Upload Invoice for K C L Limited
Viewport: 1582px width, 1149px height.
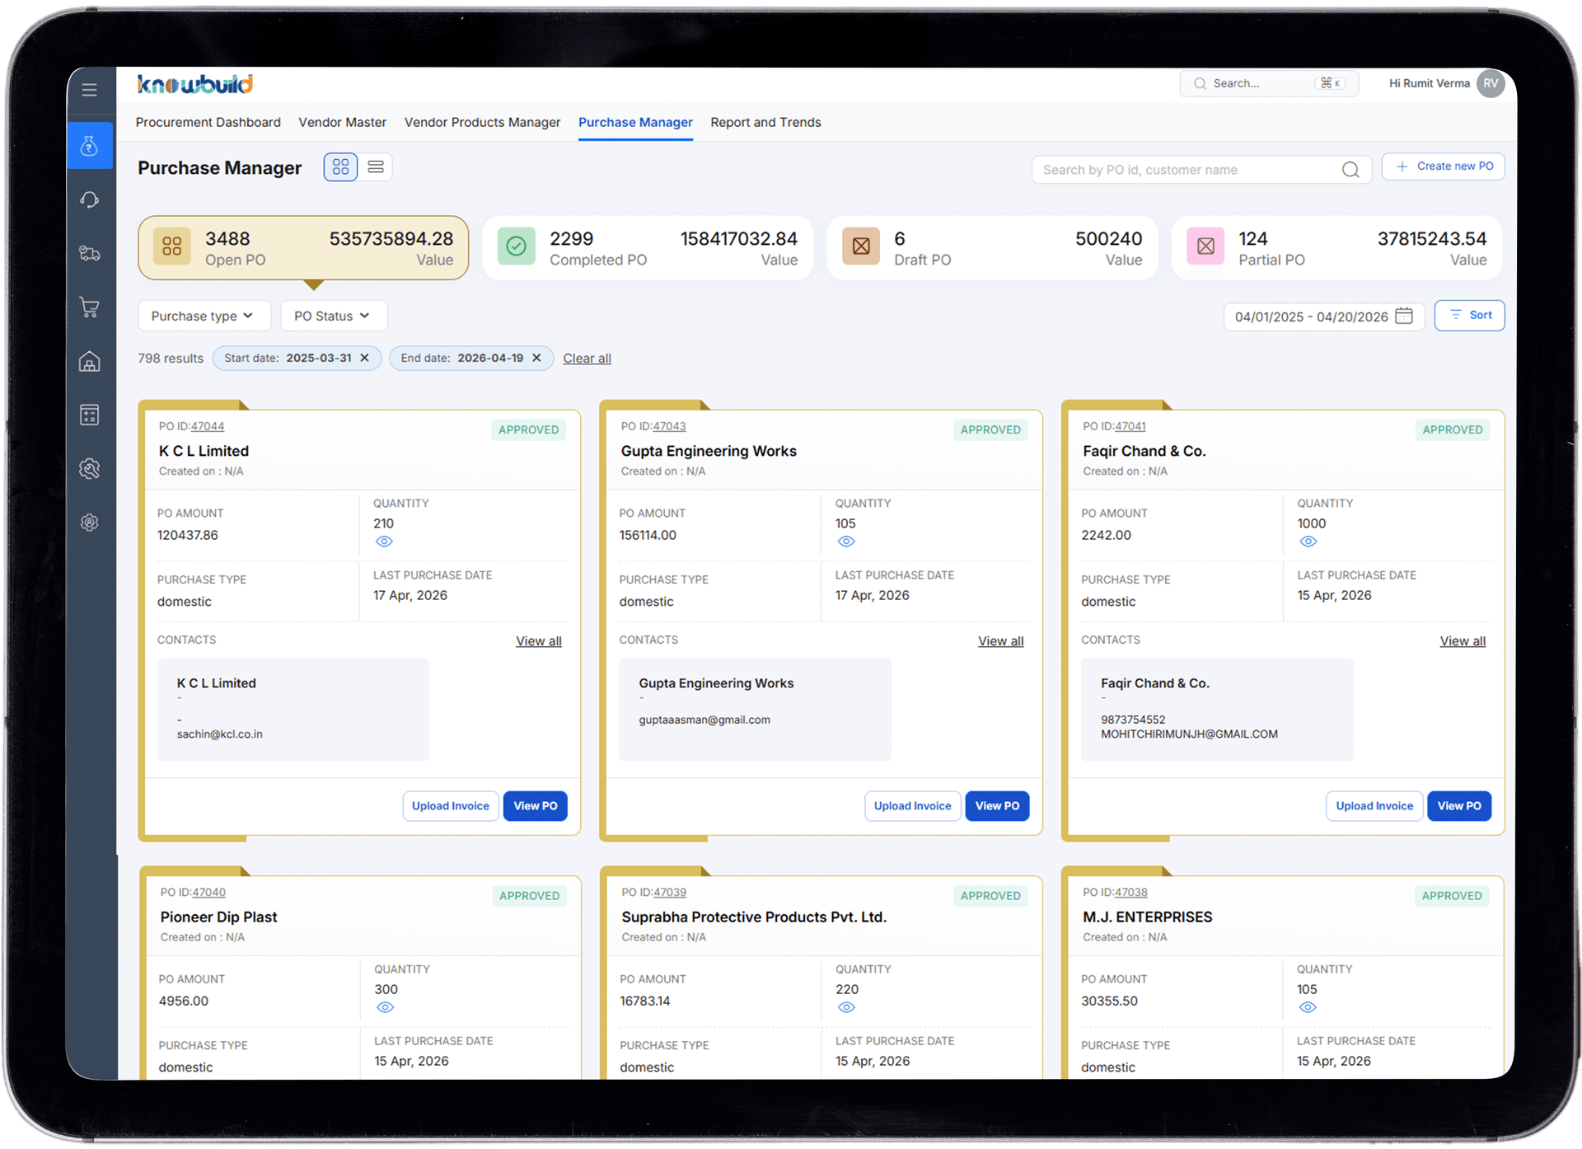coord(450,806)
